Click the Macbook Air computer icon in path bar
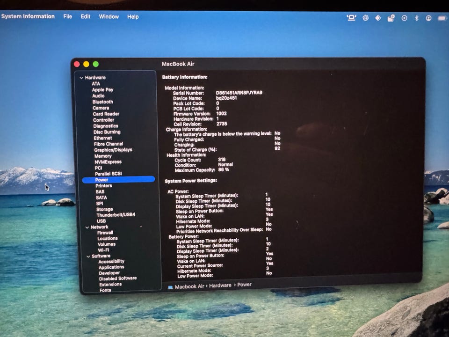The height and width of the screenshot is (337, 449). pos(170,287)
